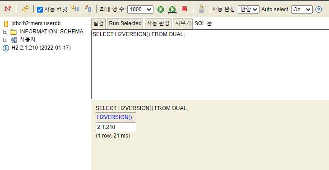Click the commit icon
The height and width of the screenshot is (170, 329).
pyautogui.click(x=88, y=9)
